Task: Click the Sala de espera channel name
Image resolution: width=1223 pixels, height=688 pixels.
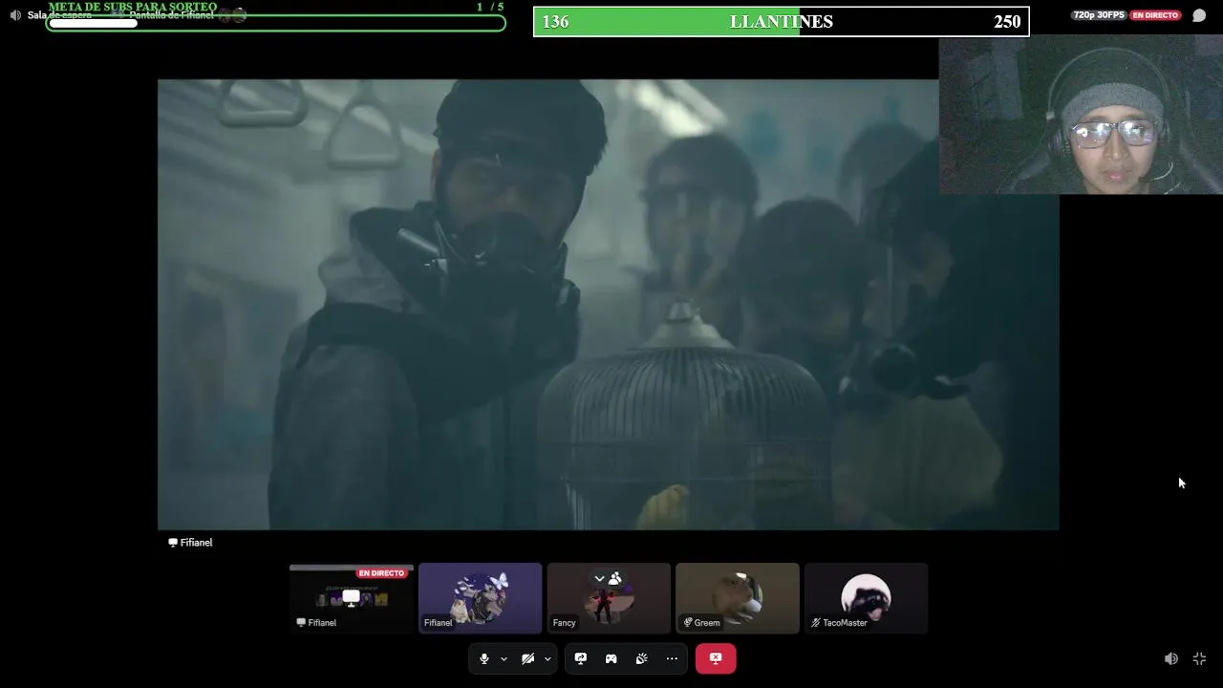Action: click(59, 15)
